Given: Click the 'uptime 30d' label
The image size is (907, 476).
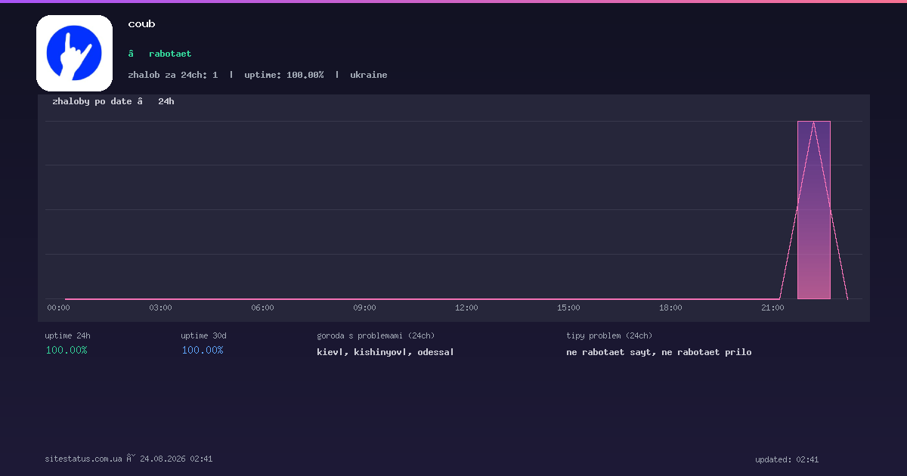Looking at the screenshot, I should [x=204, y=335].
